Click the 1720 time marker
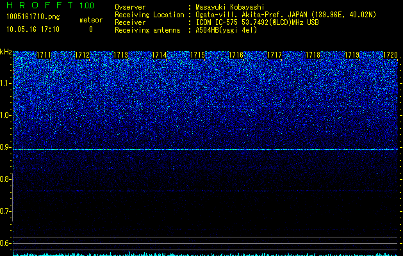403x256 pixels. click(x=390, y=55)
